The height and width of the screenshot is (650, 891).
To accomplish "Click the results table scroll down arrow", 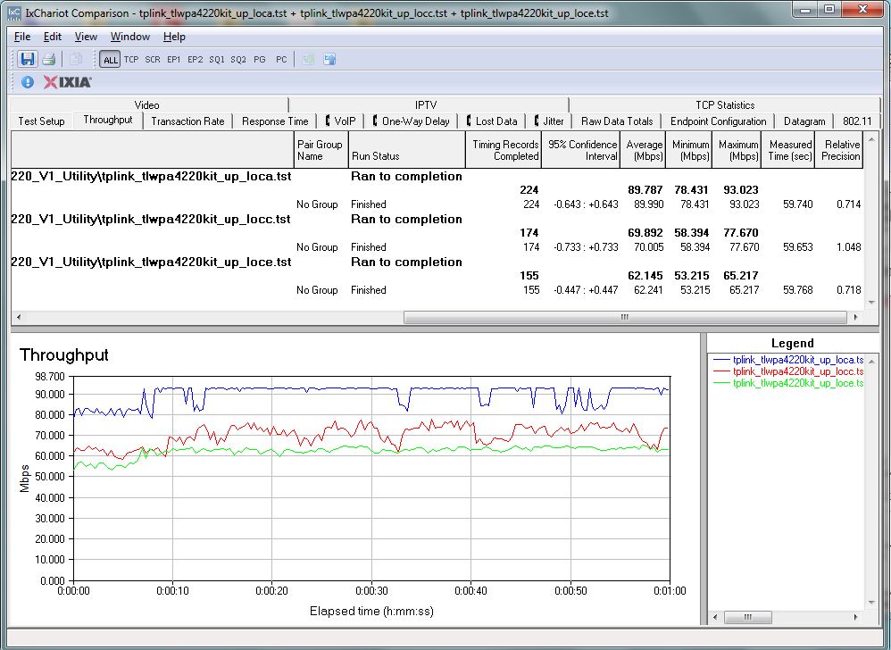I will point(871,303).
